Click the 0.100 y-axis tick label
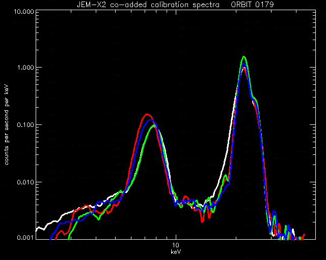 (25, 125)
